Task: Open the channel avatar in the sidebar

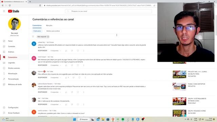Action: click(14, 24)
